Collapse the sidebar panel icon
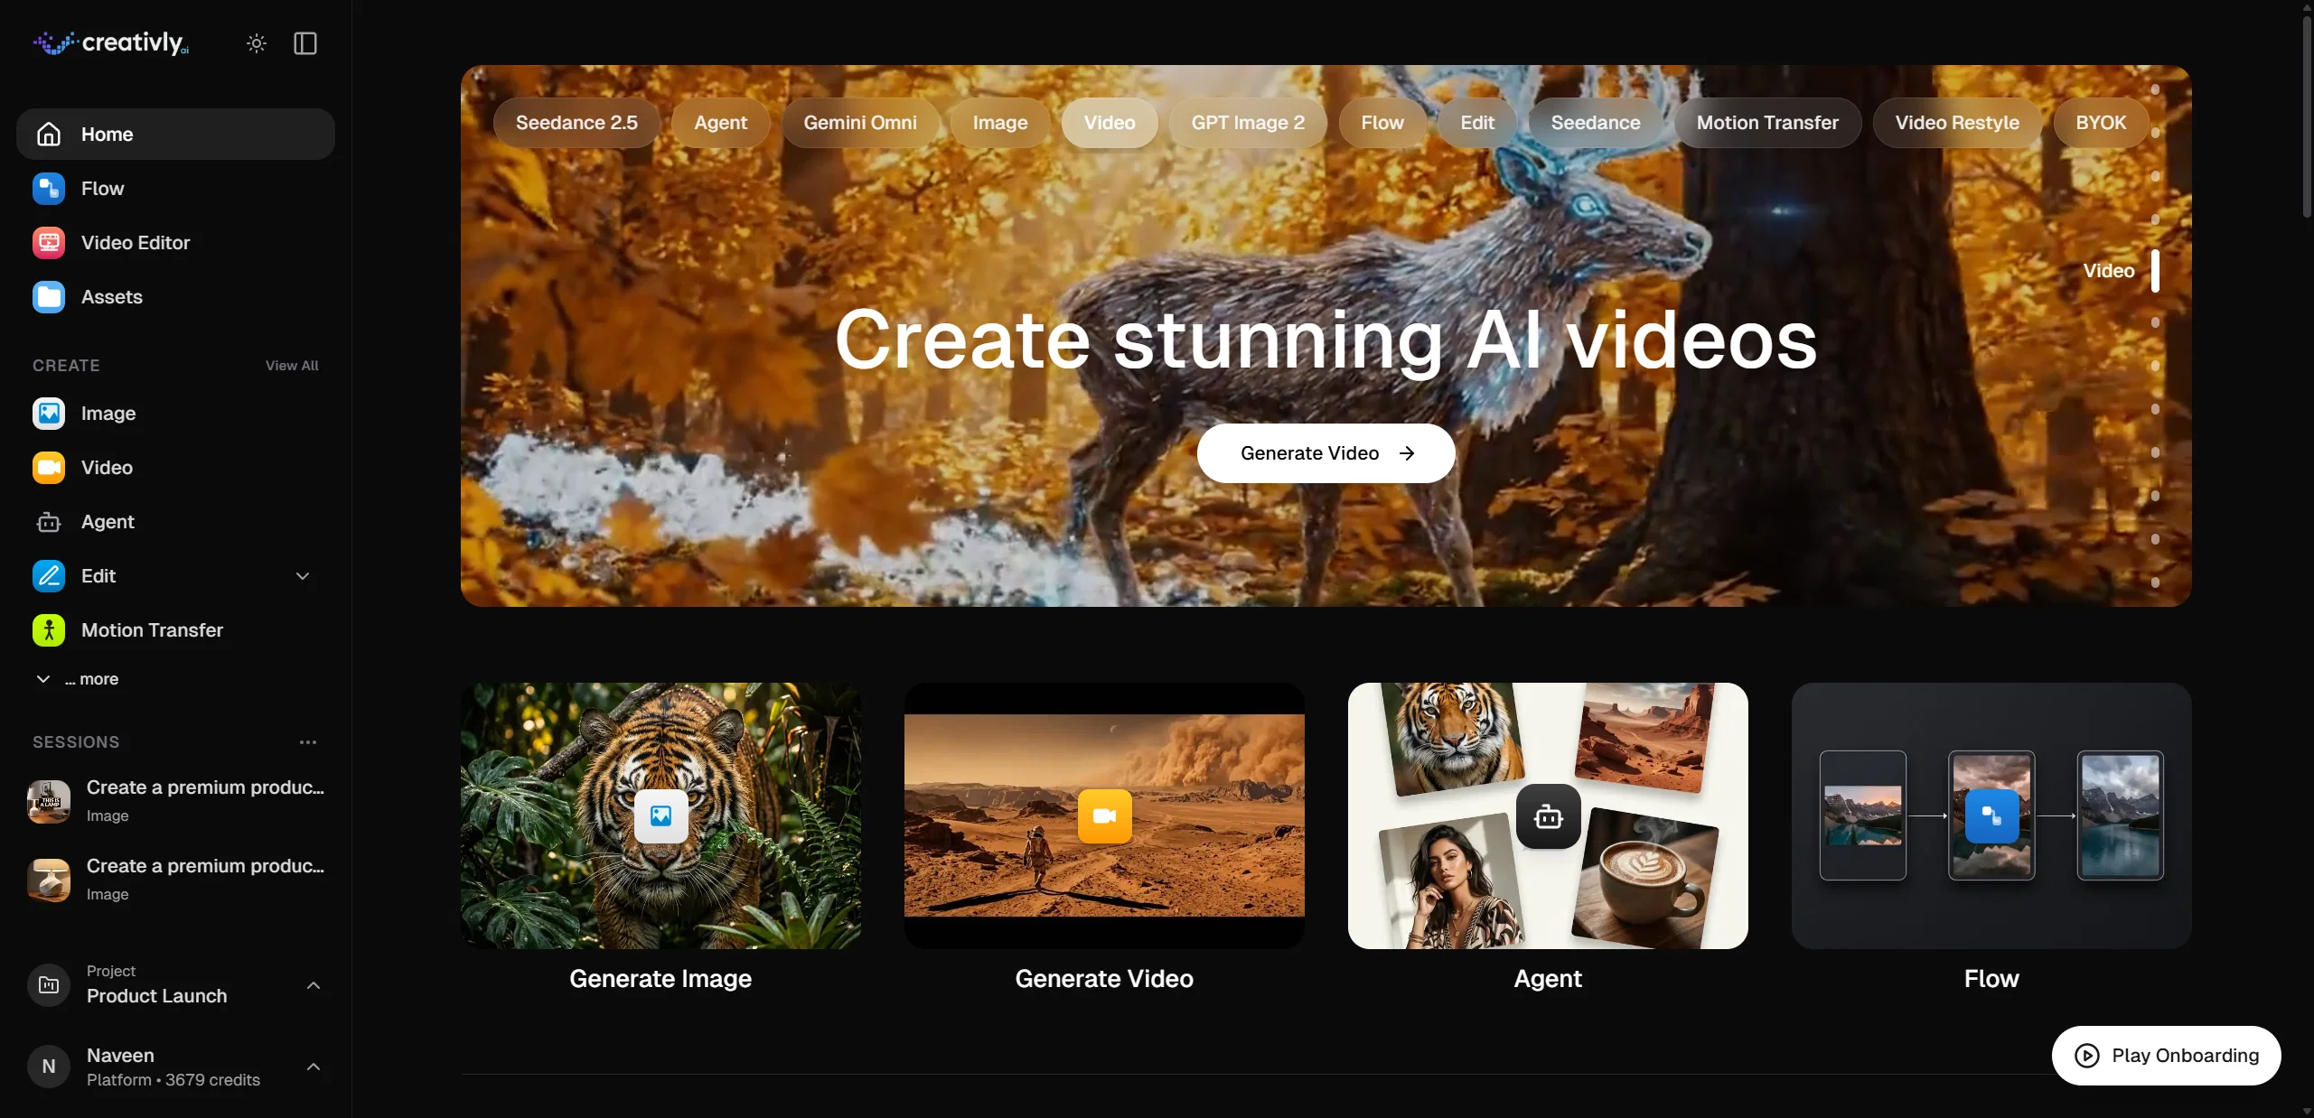Image resolution: width=2314 pixels, height=1118 pixels. click(305, 43)
